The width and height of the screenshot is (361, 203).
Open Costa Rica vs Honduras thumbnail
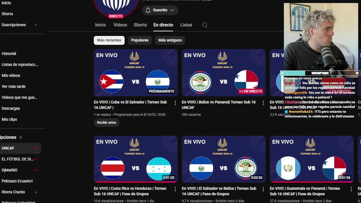click(136, 159)
